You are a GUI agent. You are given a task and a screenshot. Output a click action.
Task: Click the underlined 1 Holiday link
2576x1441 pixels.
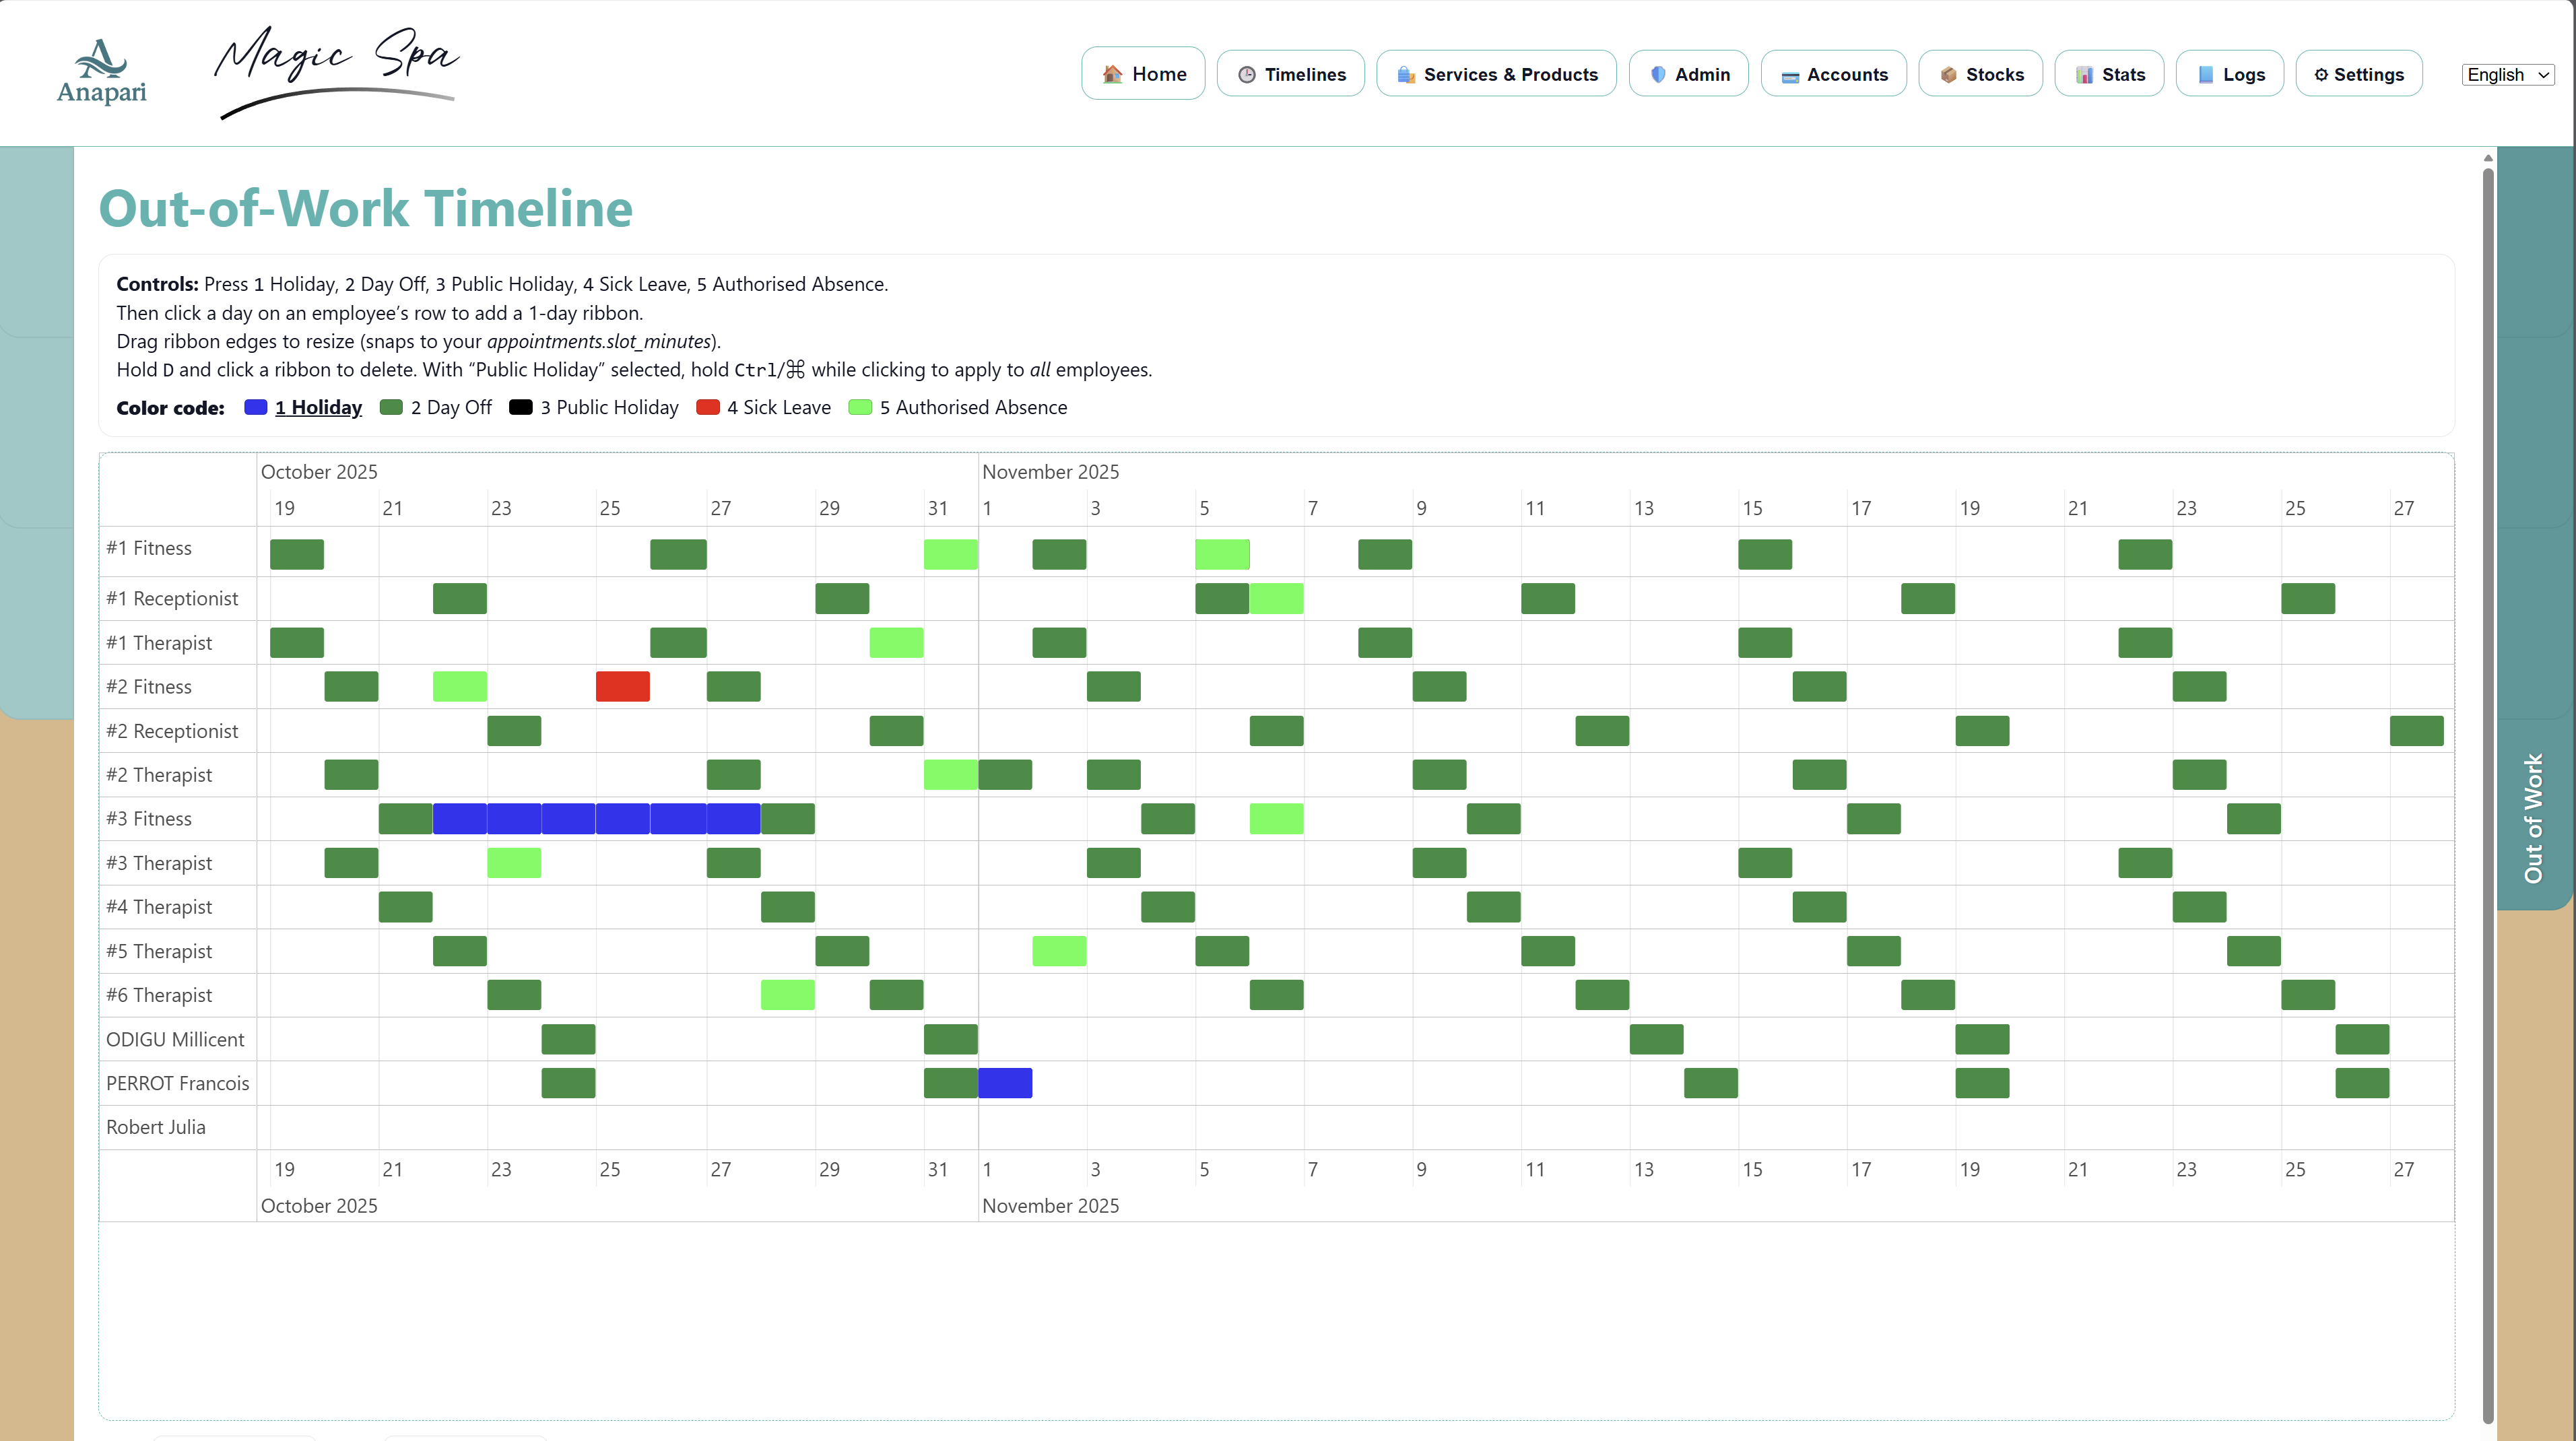point(318,407)
